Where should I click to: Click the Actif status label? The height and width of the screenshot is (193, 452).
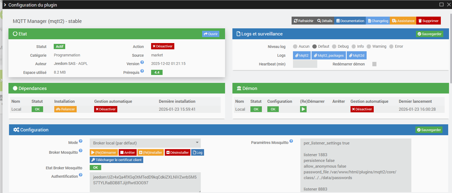click(x=59, y=47)
